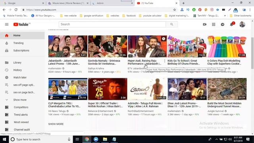254x143 pixels.
Task: Open the youtube calculator bookmark folder
Action: (x=150, y=16)
